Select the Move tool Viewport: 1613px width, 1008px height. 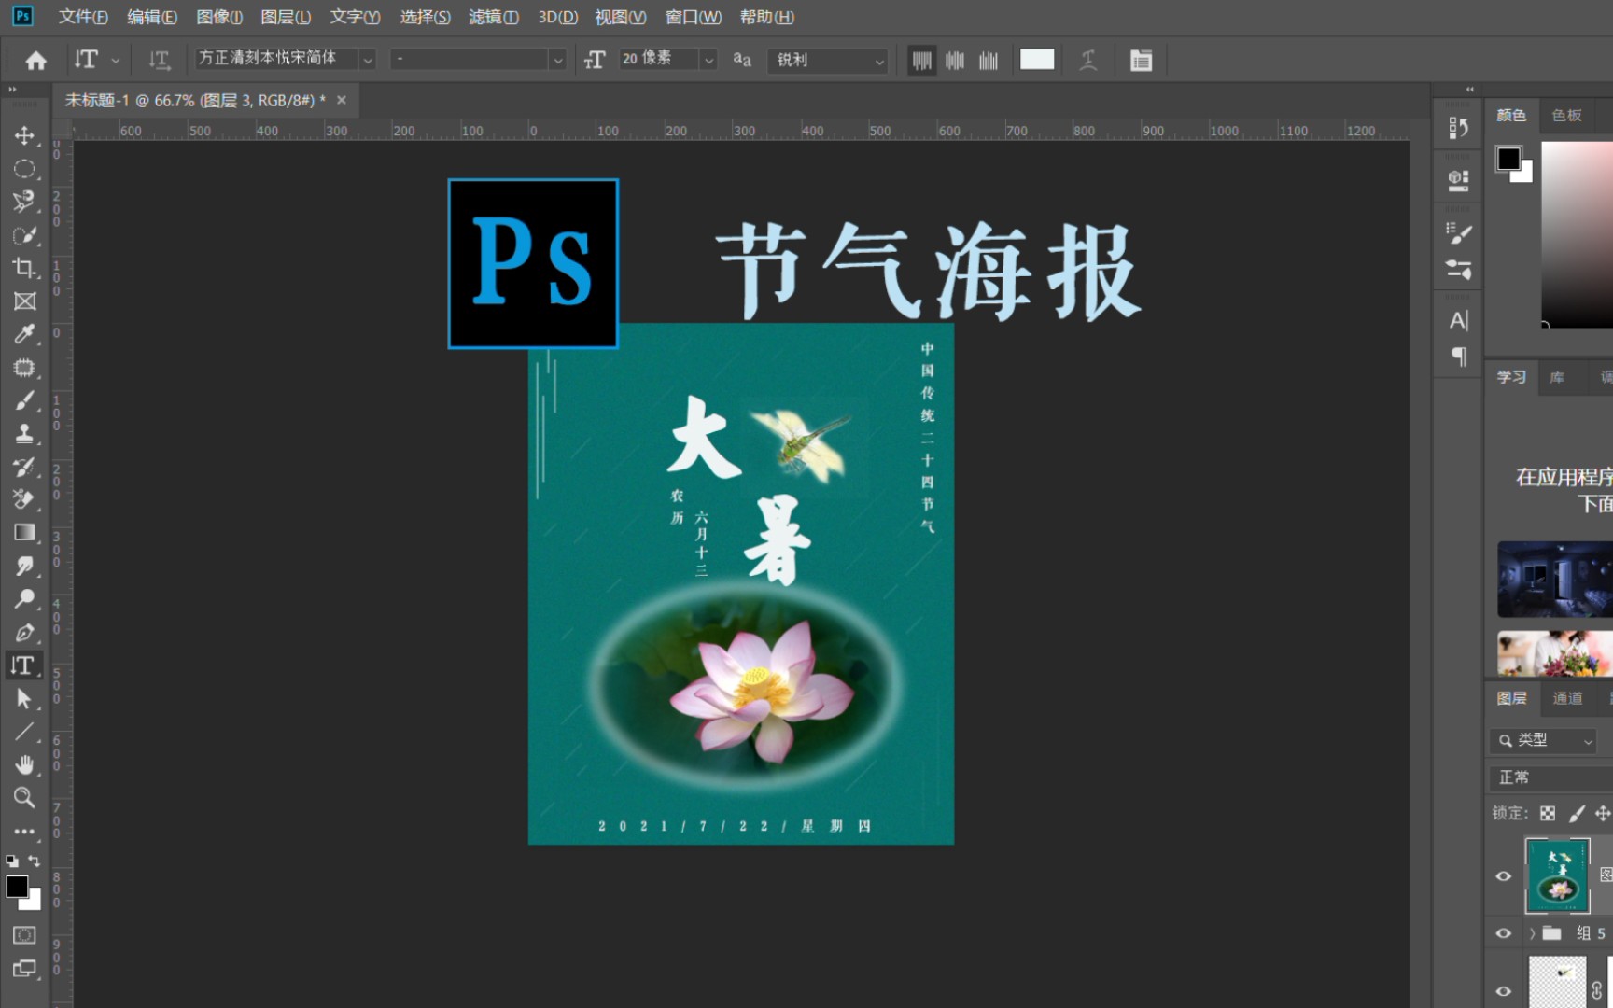pyautogui.click(x=24, y=135)
